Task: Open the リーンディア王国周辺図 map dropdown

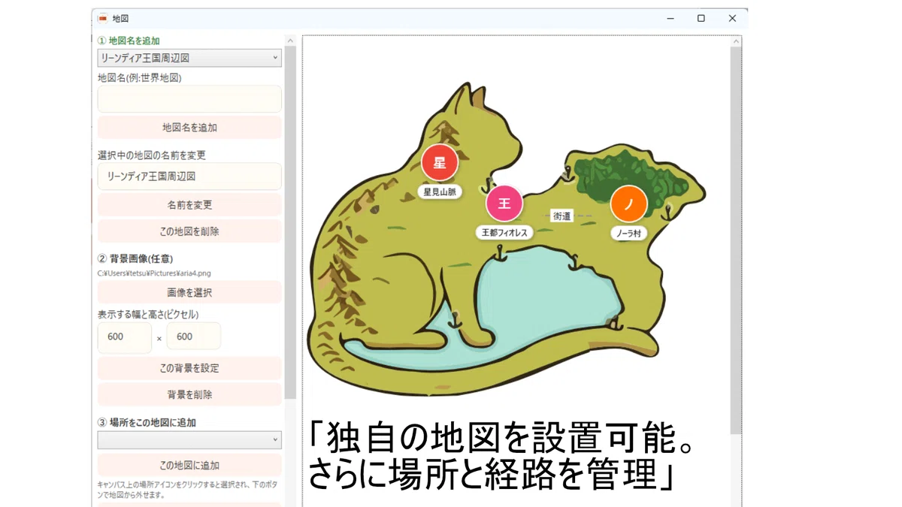Action: (x=189, y=58)
